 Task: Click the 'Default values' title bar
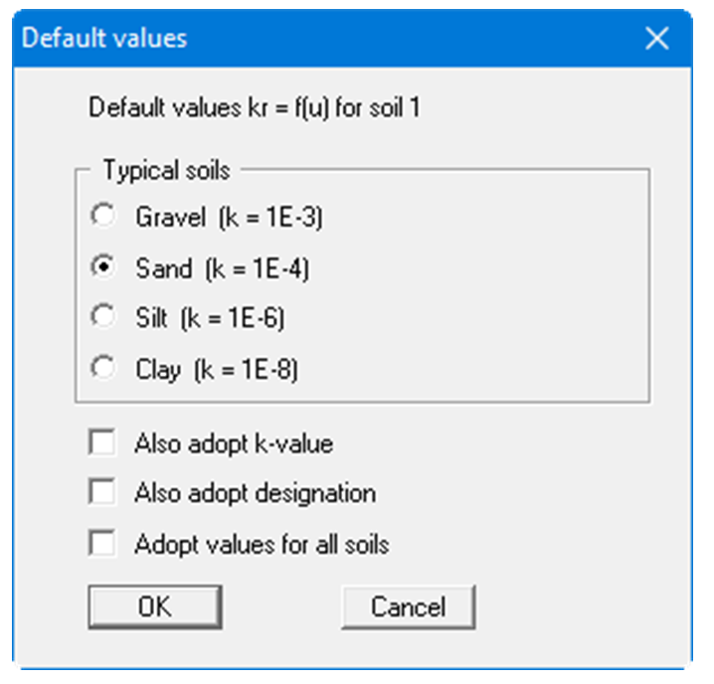tap(298, 39)
